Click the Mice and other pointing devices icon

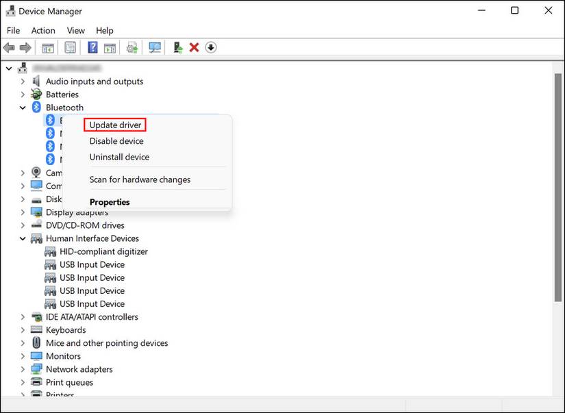(36, 342)
